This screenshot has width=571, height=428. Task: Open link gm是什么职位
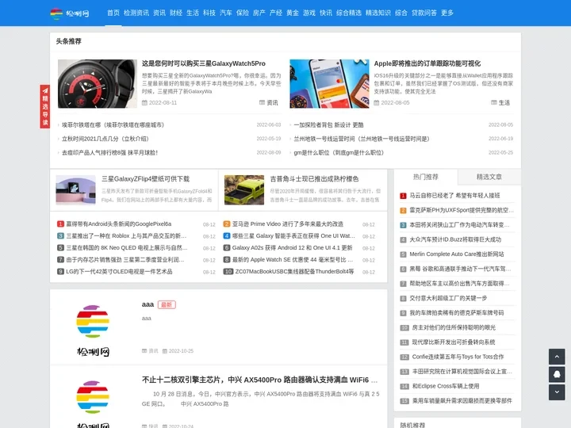coord(339,152)
